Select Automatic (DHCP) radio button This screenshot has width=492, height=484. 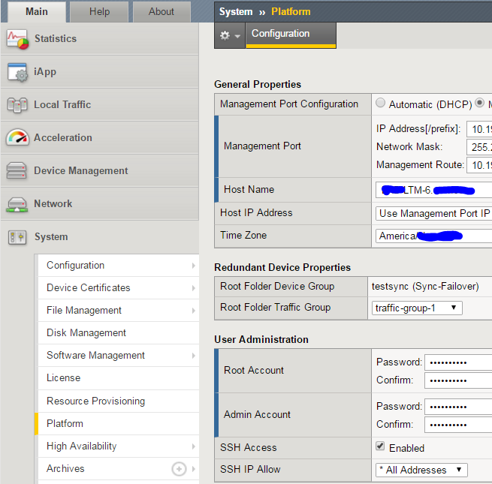tap(380, 104)
